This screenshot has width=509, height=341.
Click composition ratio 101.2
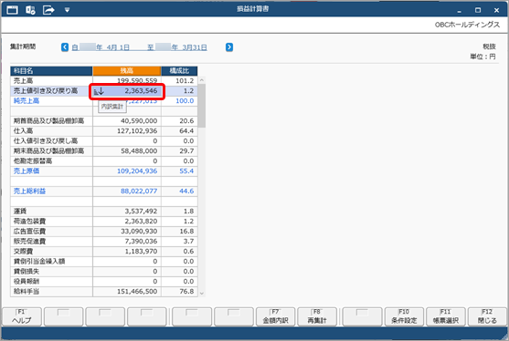coord(185,80)
